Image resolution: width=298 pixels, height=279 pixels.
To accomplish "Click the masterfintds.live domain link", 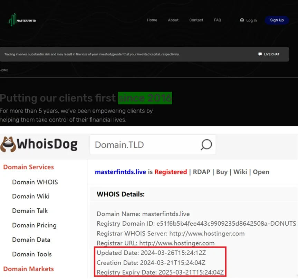I will tap(121, 172).
